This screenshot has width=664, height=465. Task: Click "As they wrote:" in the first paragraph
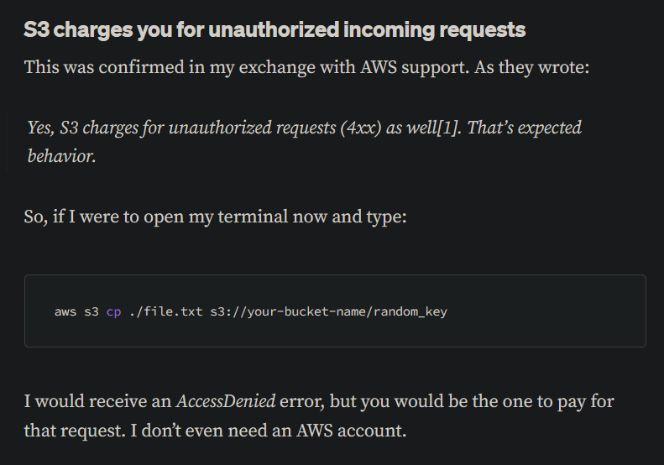pyautogui.click(x=531, y=67)
